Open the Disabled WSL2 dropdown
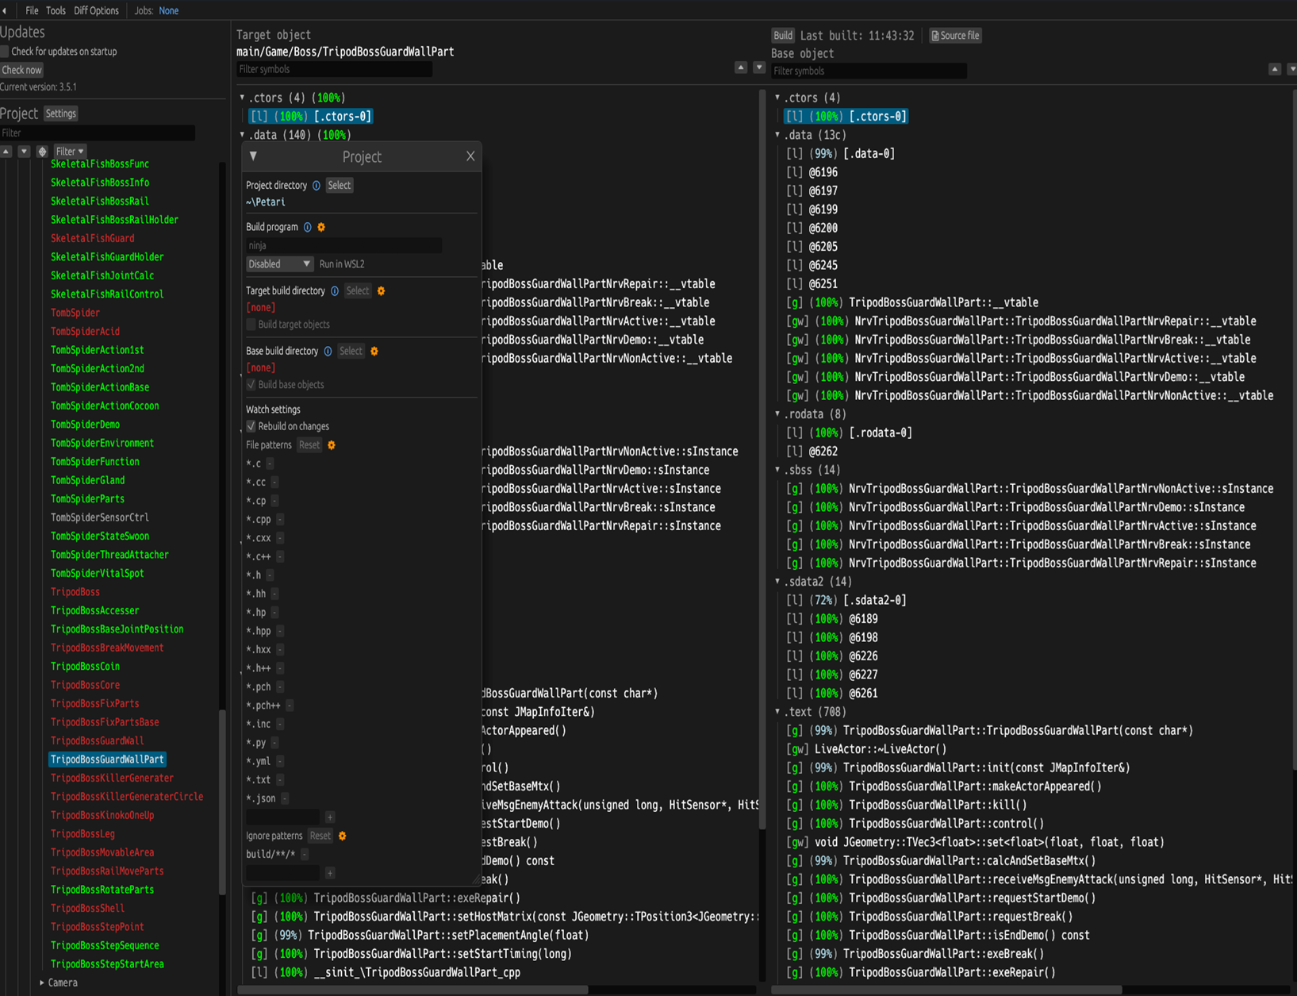 pyautogui.click(x=279, y=264)
